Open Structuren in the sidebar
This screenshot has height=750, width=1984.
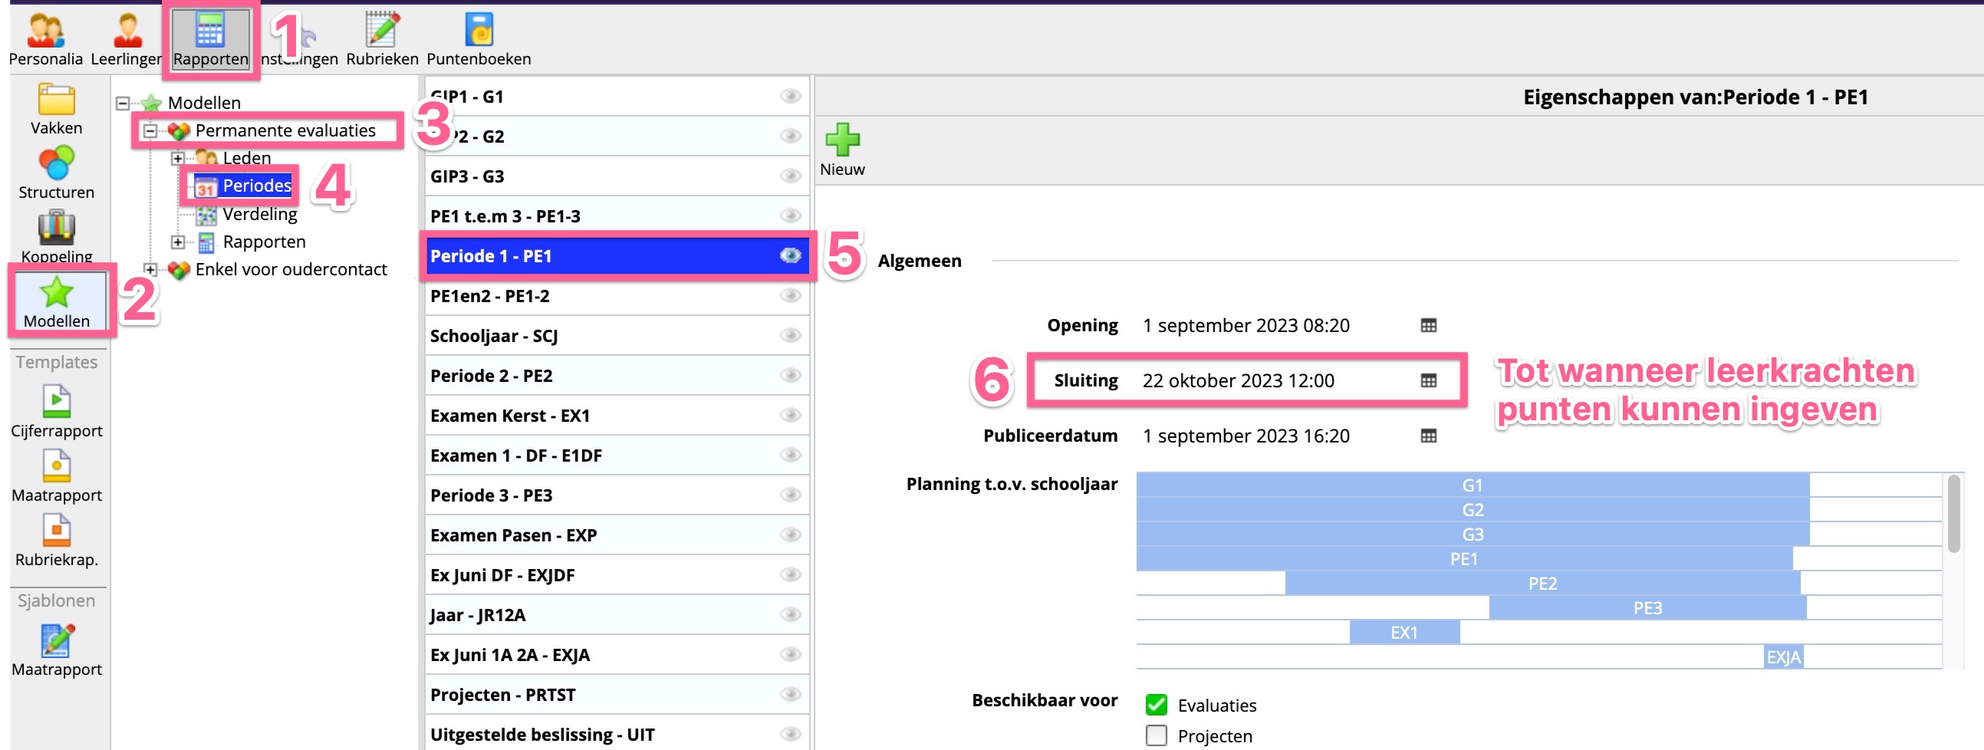click(56, 164)
